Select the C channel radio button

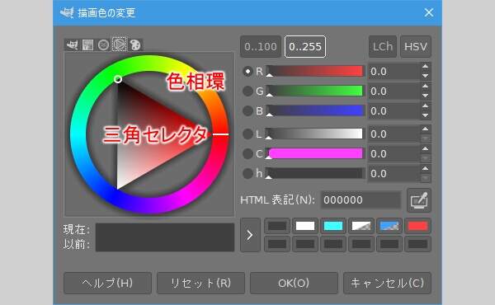point(247,153)
